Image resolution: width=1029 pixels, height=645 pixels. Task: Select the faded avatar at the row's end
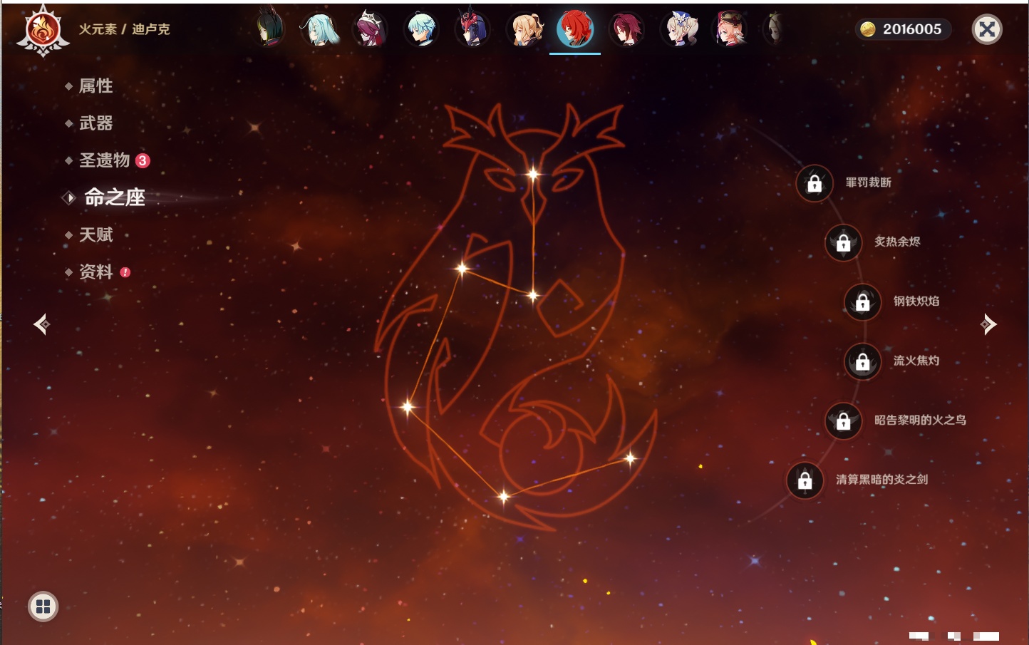coord(775,29)
